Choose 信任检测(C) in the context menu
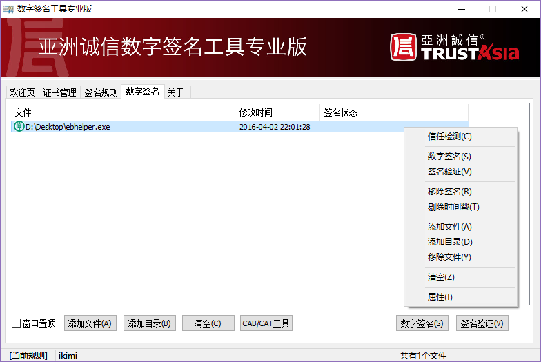The image size is (541, 362). (x=460, y=137)
